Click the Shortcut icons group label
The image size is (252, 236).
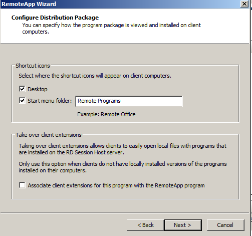coord(33,66)
